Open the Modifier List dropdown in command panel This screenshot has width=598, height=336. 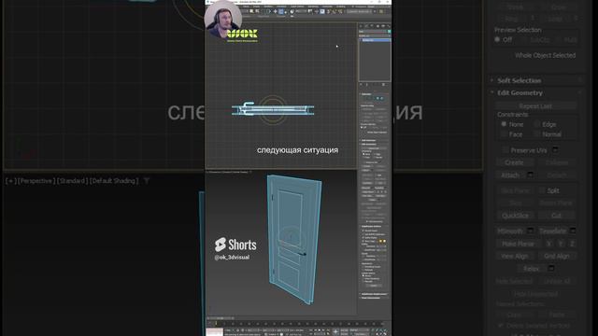(375, 35)
